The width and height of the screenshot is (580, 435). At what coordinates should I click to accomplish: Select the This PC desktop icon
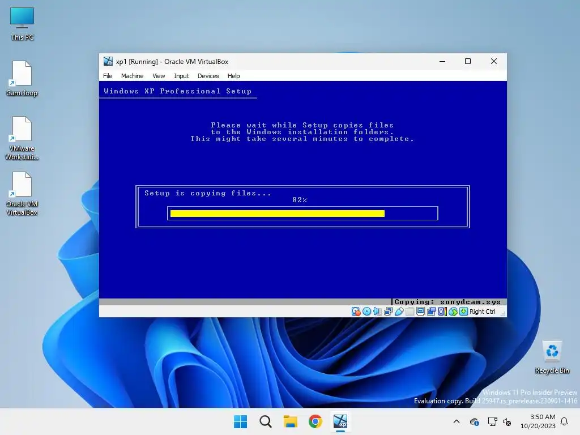pos(22,24)
